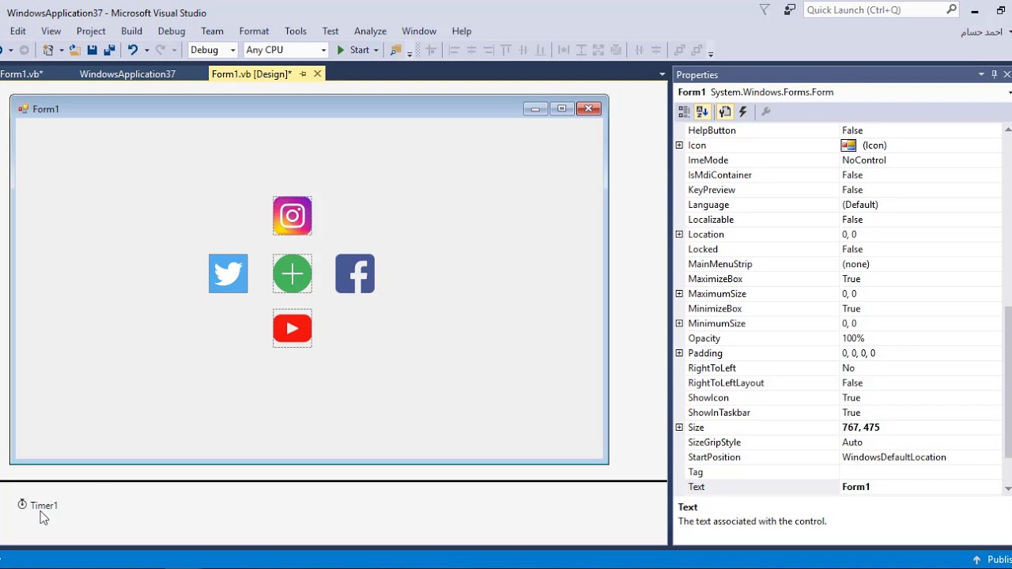The width and height of the screenshot is (1012, 569).
Task: Expand the MinimumSize property
Action: coord(679,323)
